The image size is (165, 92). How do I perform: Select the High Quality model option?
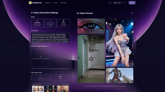51,23
